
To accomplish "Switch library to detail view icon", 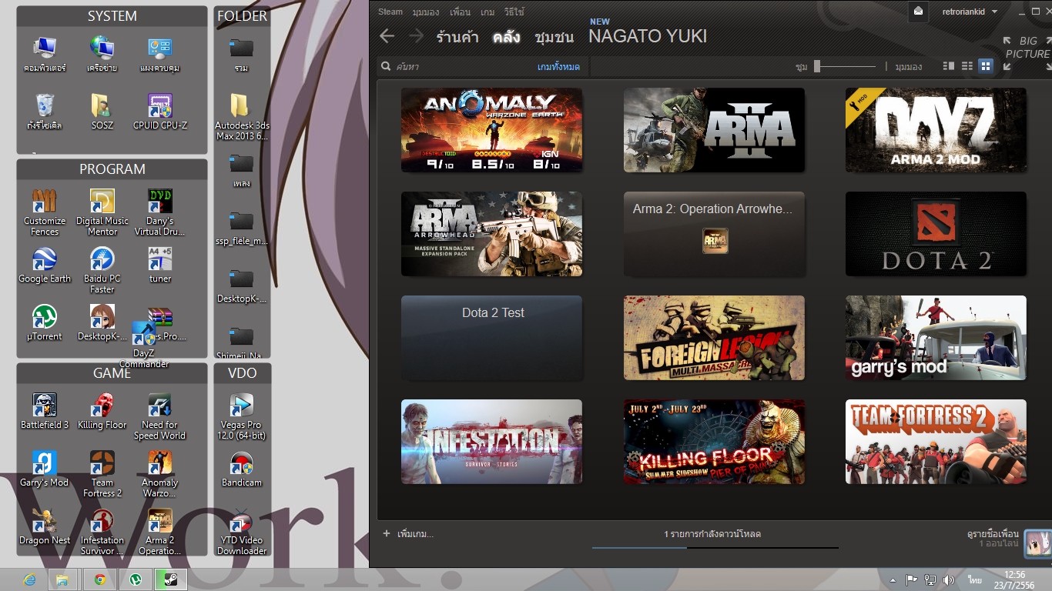I will pyautogui.click(x=949, y=67).
